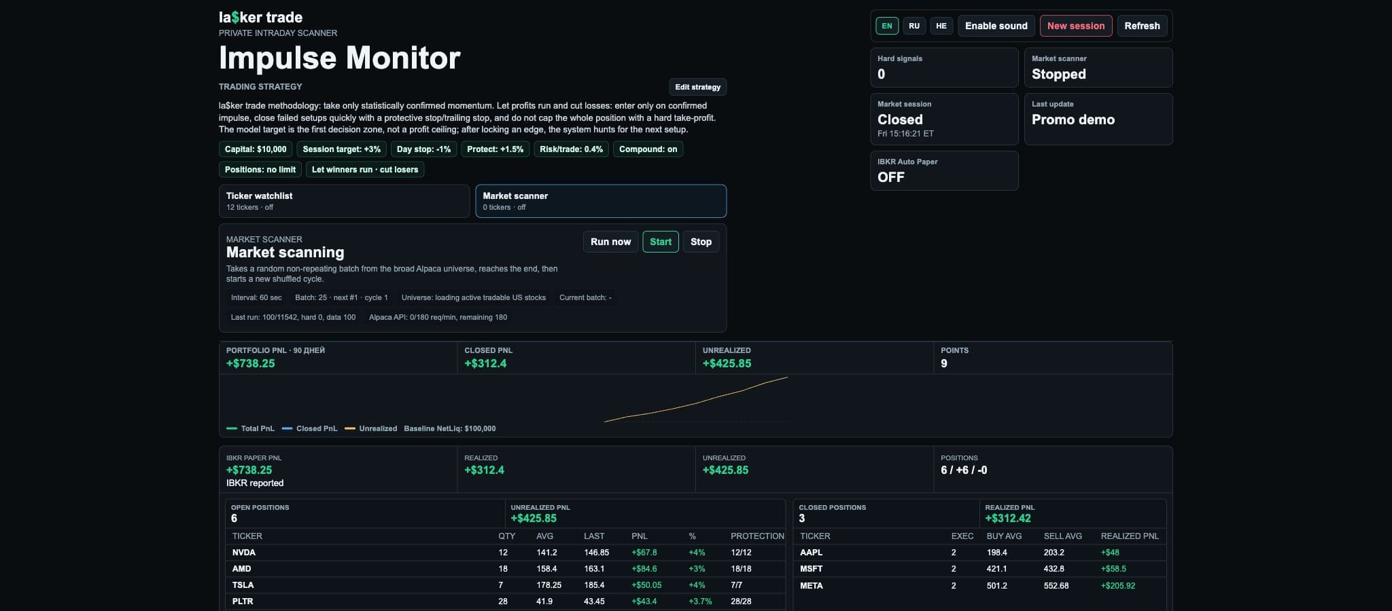Select the META closed position row

point(979,585)
